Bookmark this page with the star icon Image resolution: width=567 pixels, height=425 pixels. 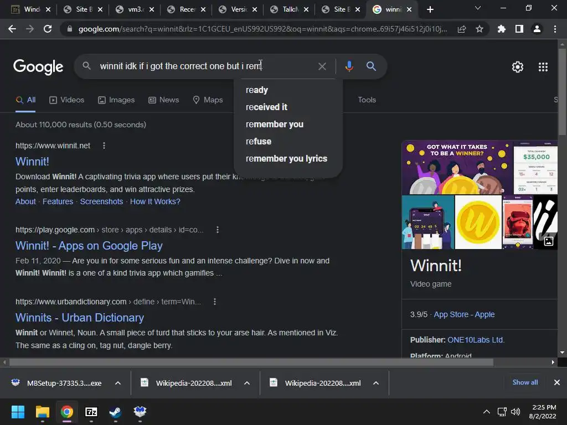480,29
